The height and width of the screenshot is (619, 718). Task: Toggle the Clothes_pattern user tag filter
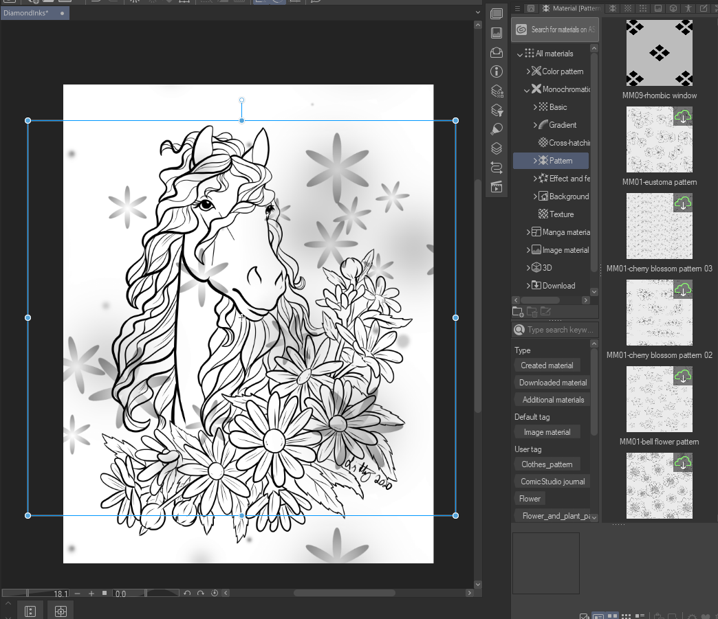547,464
